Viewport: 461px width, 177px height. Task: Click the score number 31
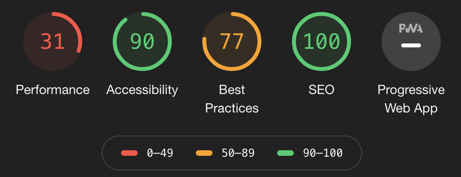(x=53, y=41)
